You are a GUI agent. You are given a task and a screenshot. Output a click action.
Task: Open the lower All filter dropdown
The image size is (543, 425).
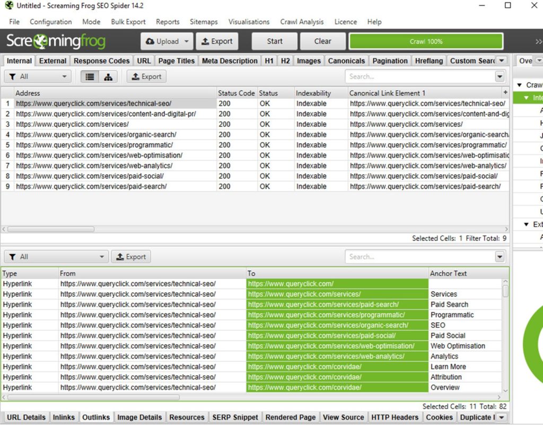pyautogui.click(x=56, y=257)
